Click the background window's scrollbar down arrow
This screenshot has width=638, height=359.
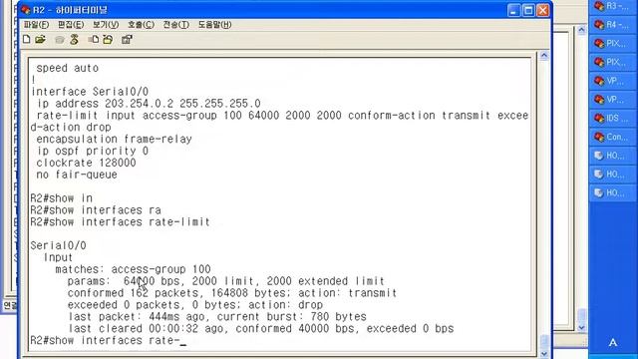point(581,327)
